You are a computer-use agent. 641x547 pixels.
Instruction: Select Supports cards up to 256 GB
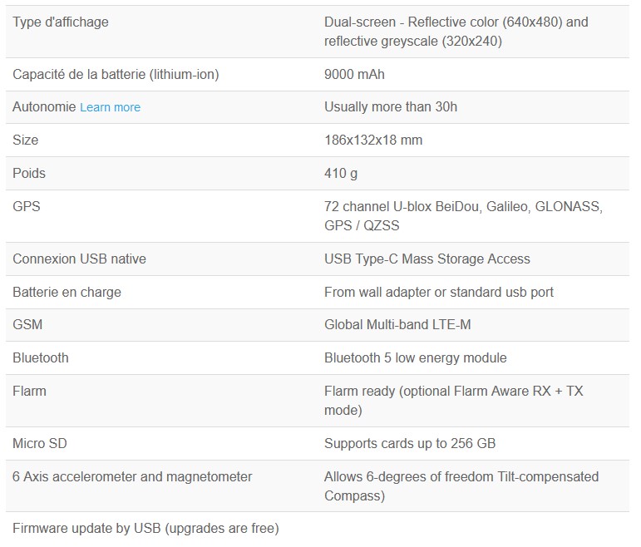tap(410, 444)
